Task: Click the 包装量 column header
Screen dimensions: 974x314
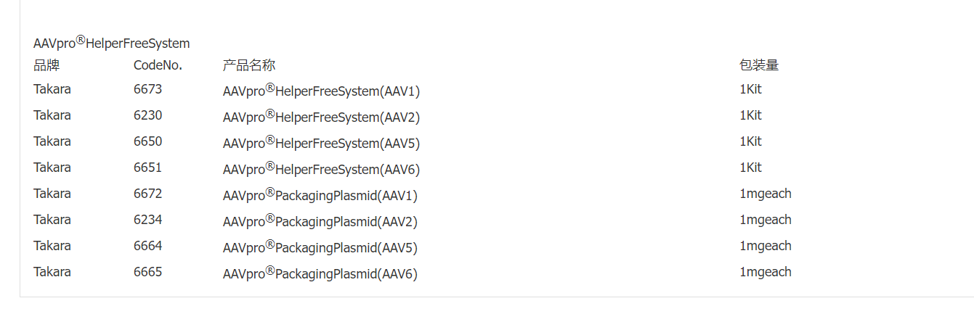Action: (759, 66)
